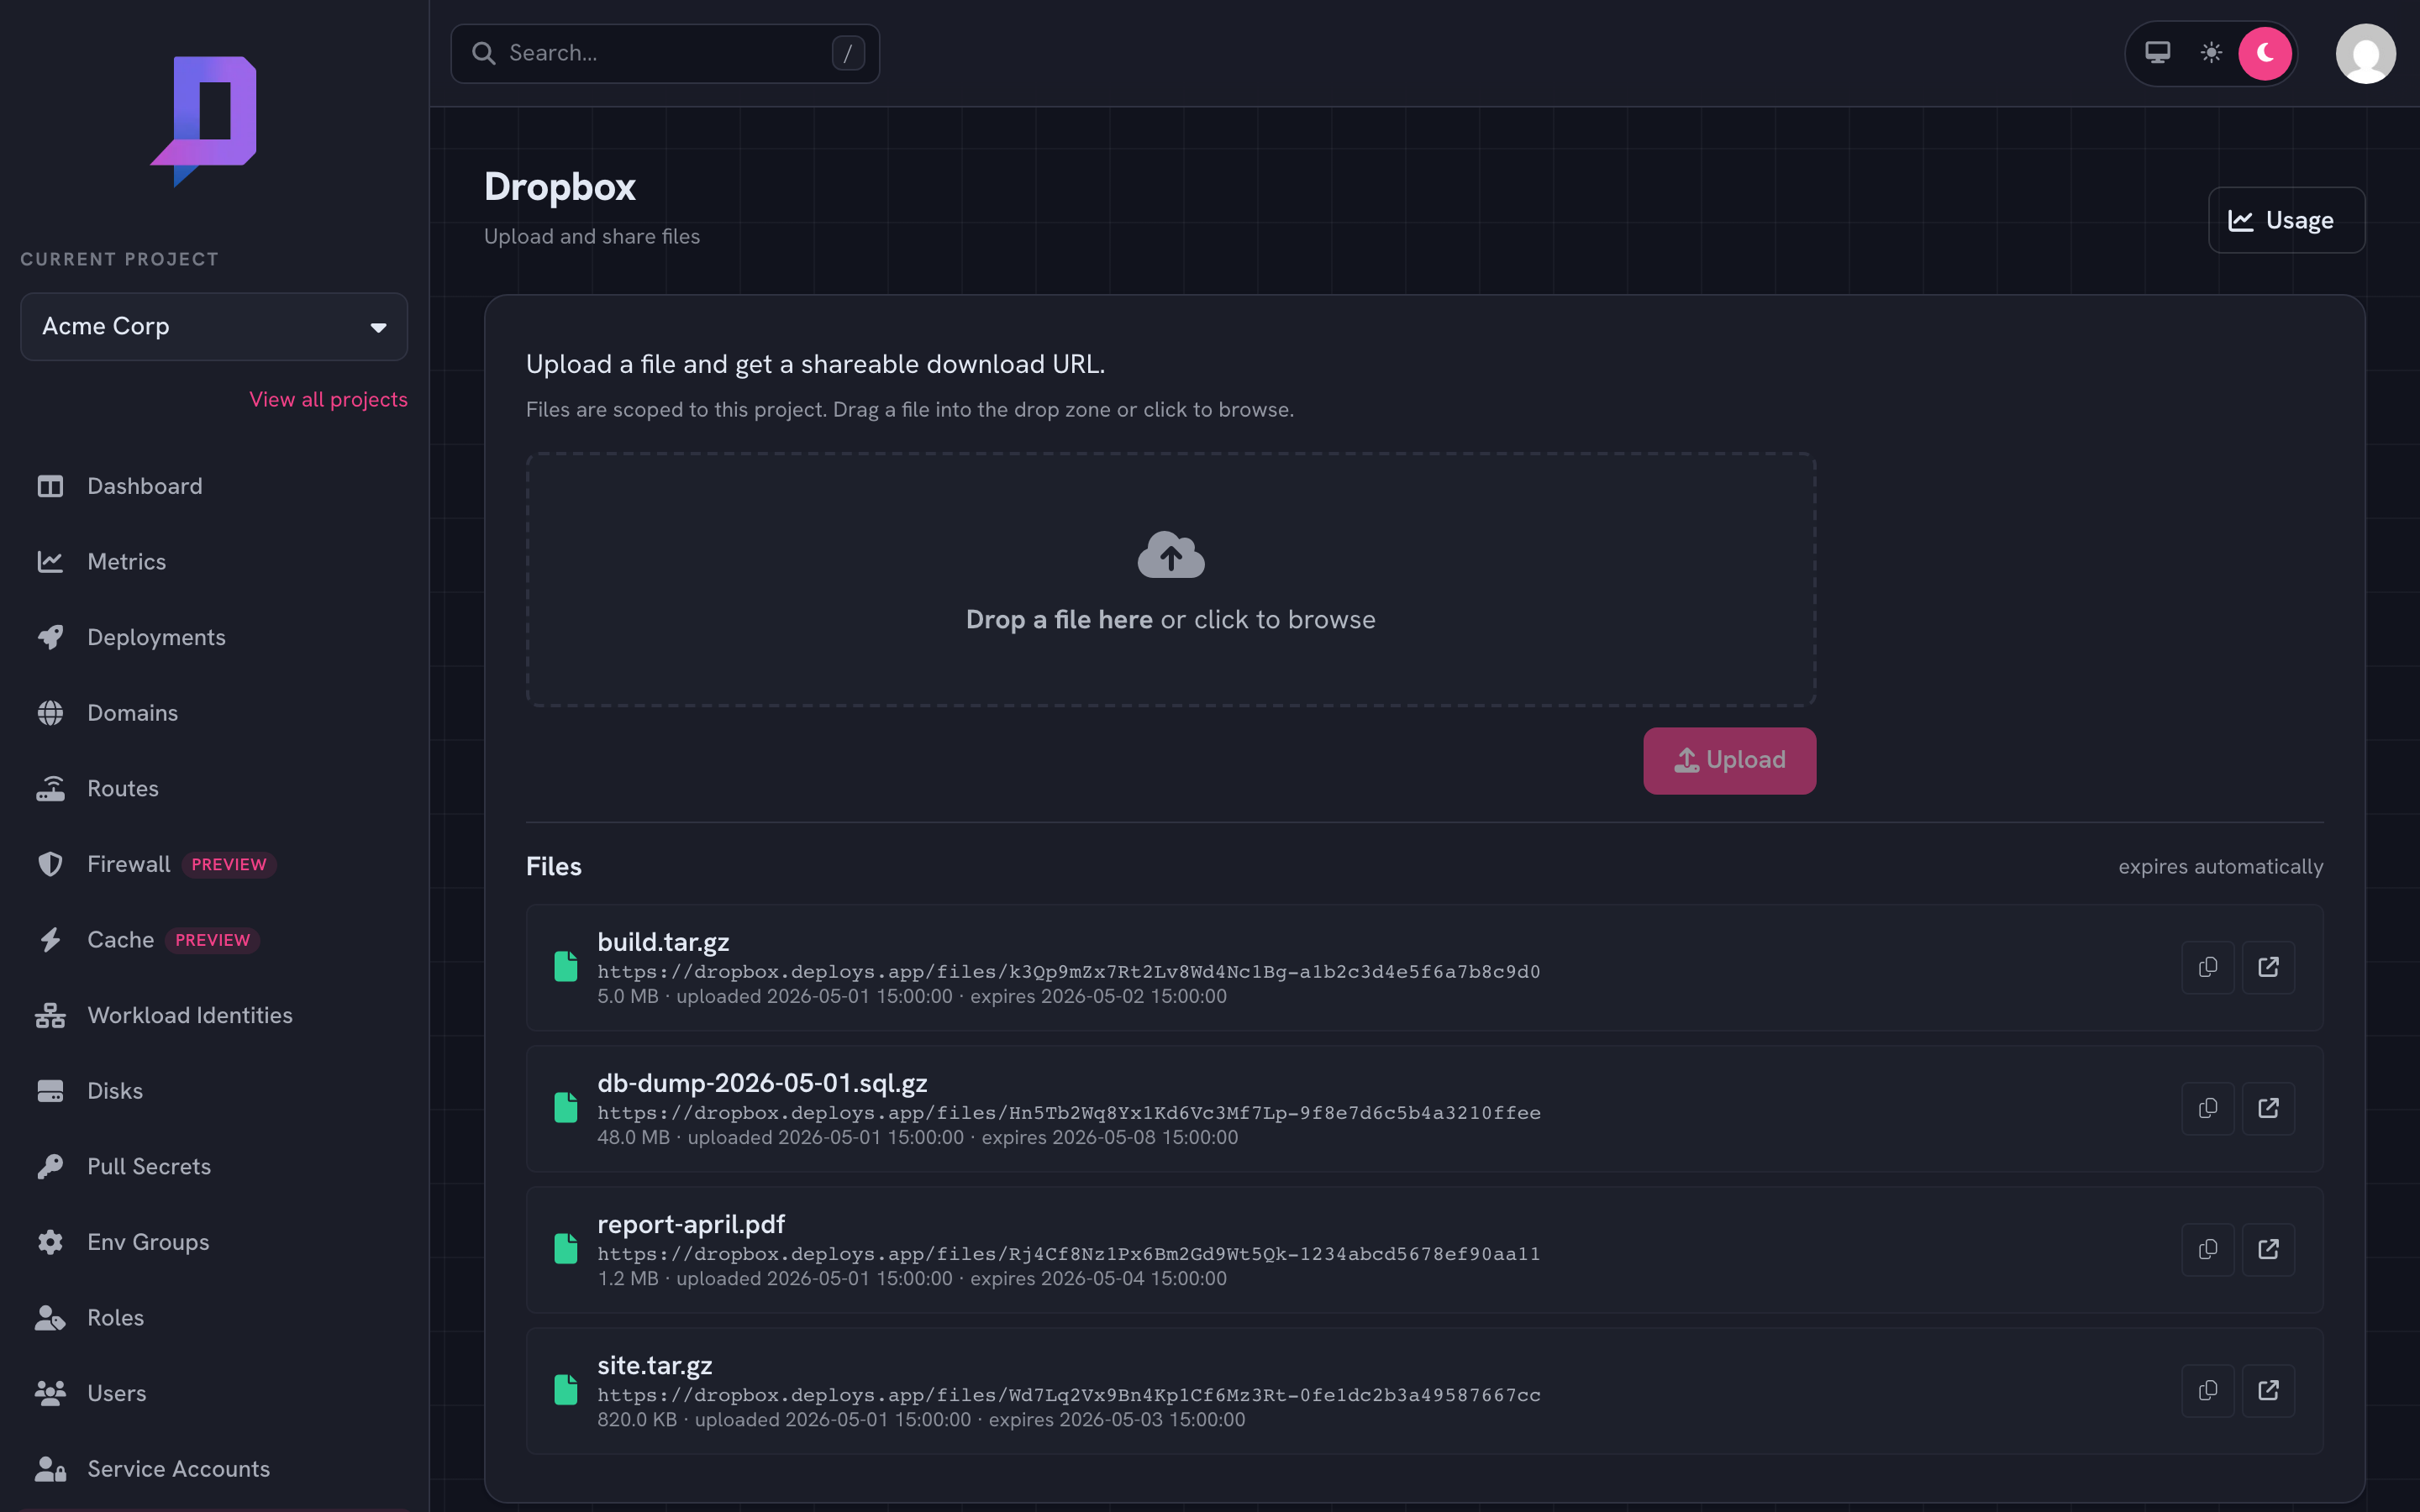Screen dimensions: 2420x1512
Task: Open site.tar.gz external link
Action: pyautogui.click(x=2268, y=1390)
